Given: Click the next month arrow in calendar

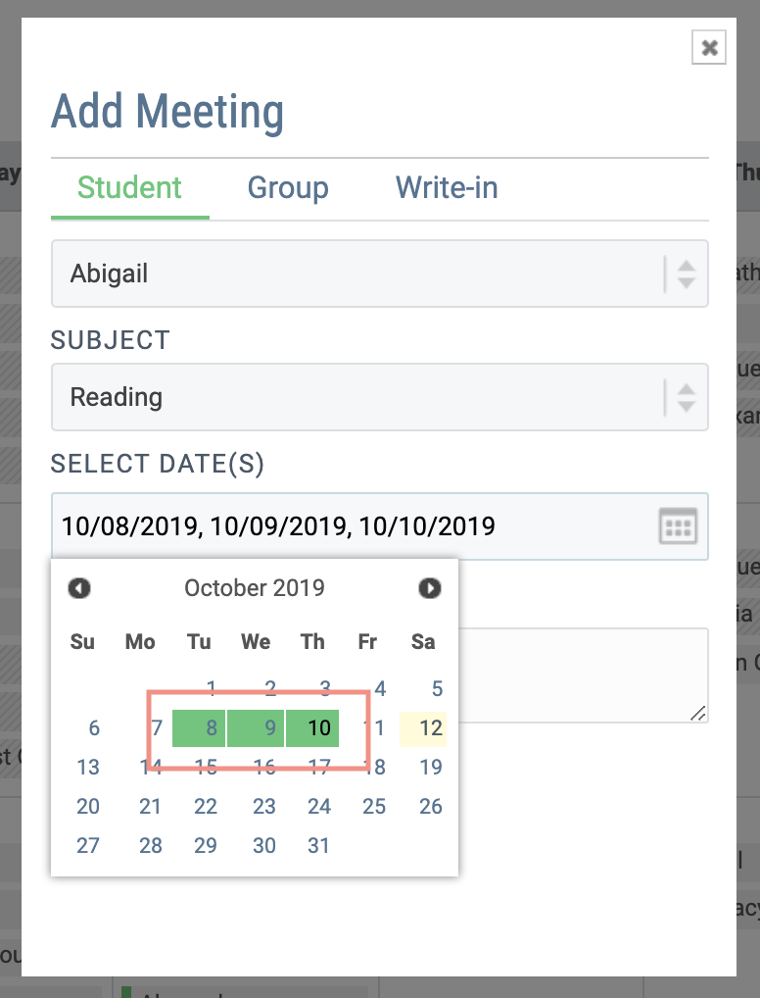Looking at the screenshot, I should click(x=428, y=588).
